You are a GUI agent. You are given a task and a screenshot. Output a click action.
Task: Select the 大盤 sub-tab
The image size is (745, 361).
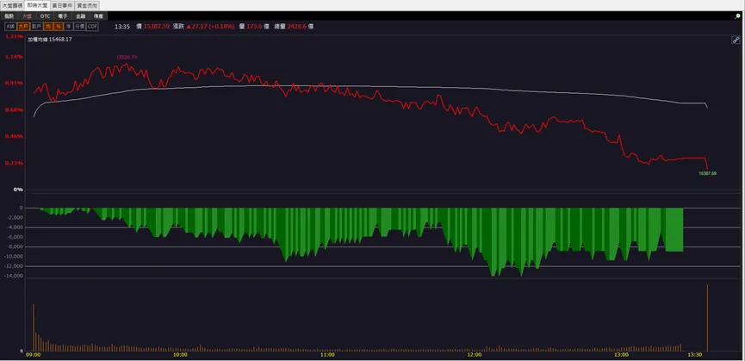[x=27, y=16]
